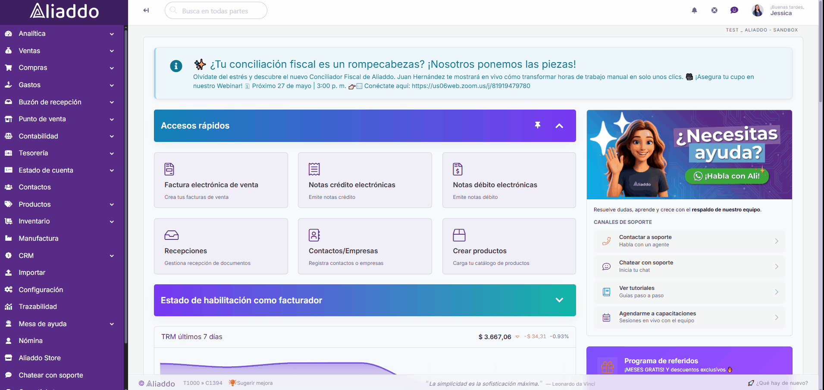The width and height of the screenshot is (824, 390).
Task: Click the Contactos/Empresas address book icon
Action: 314,235
